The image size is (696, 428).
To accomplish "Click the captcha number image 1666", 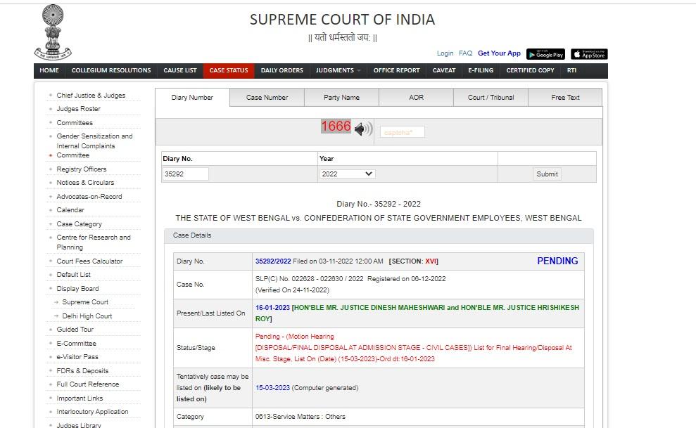I will point(336,127).
